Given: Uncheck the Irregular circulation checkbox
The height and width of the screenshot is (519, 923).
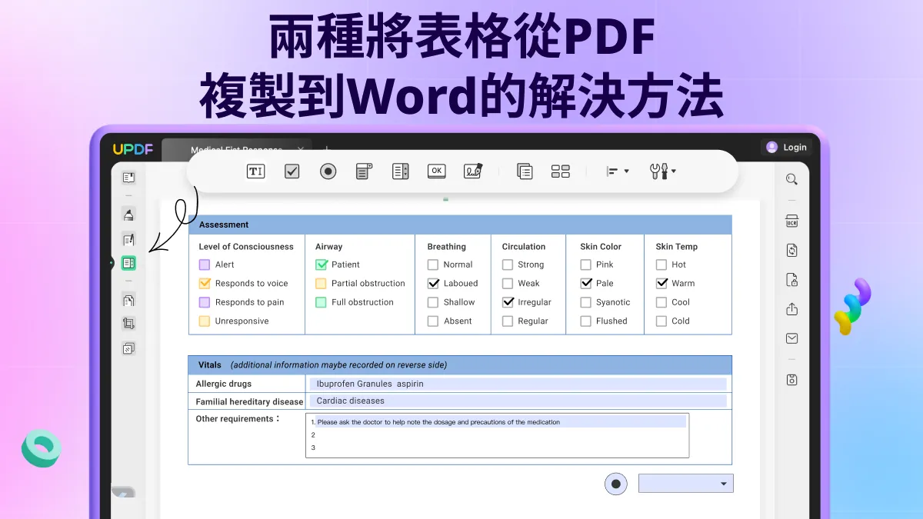Looking at the screenshot, I should click(x=508, y=302).
